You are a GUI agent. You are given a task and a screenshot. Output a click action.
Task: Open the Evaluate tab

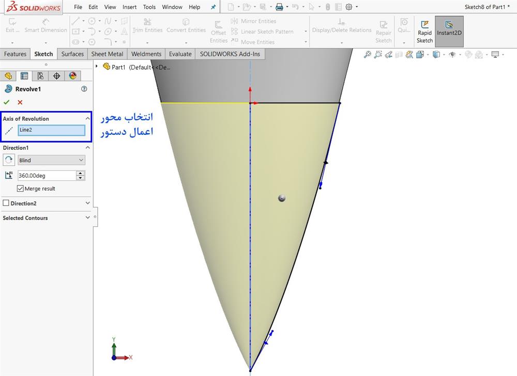click(180, 54)
